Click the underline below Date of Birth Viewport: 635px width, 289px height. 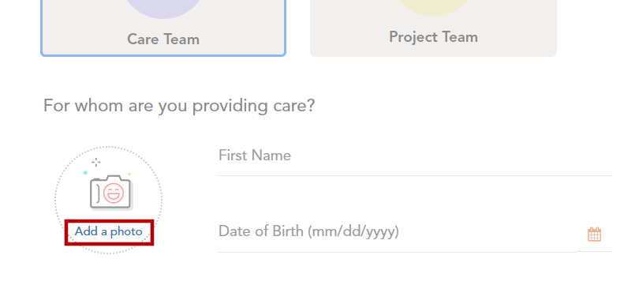415,252
